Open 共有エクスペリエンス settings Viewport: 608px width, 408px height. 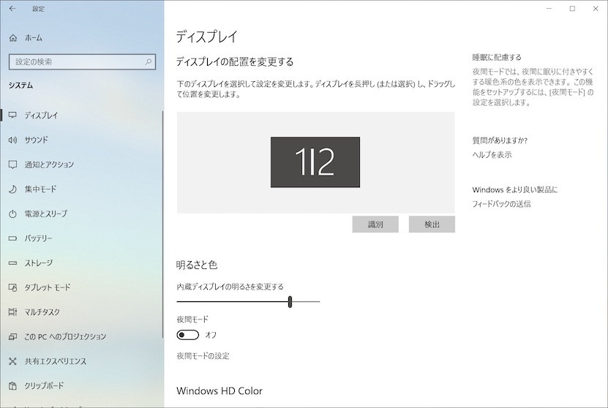(56, 361)
